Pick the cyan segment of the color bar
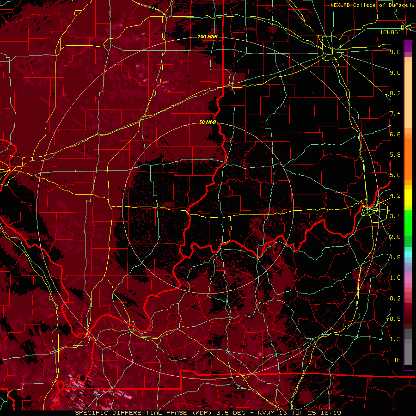 408,254
